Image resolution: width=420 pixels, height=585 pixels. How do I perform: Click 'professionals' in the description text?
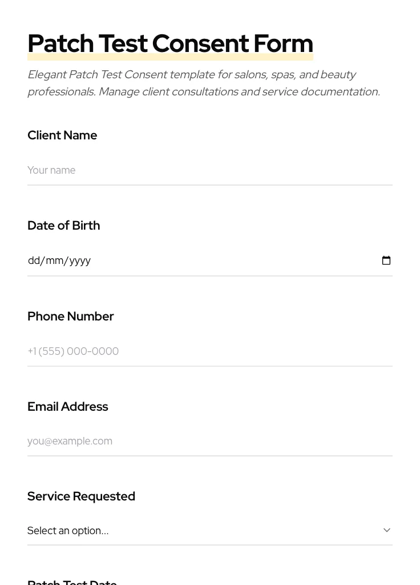tap(60, 92)
